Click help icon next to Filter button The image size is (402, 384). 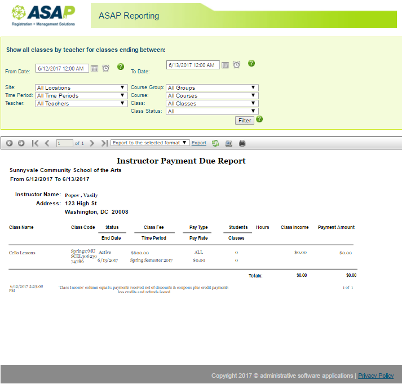(x=259, y=119)
